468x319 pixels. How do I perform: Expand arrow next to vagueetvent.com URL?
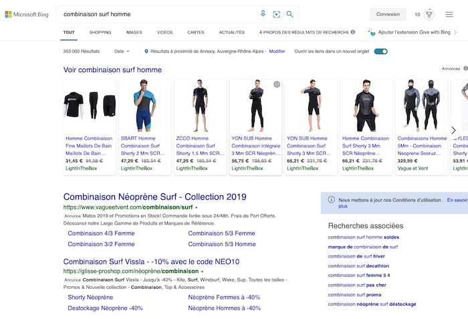click(197, 207)
